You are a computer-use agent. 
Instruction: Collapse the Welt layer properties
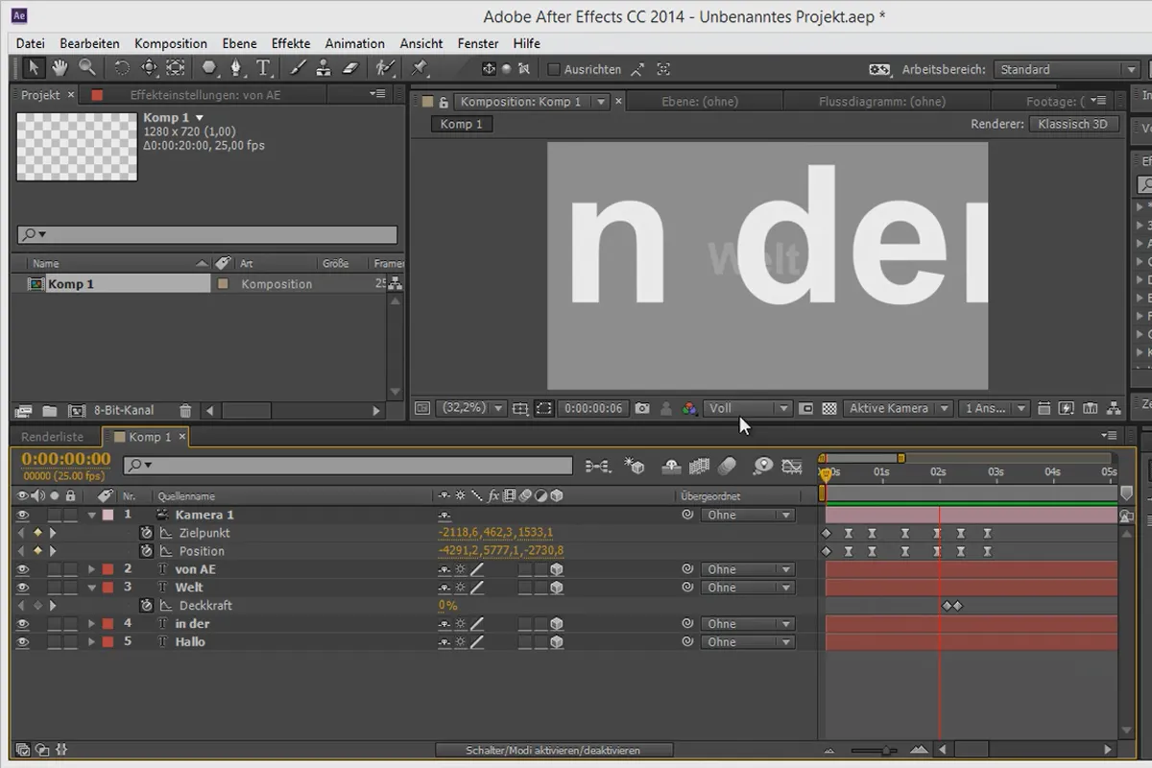92,588
